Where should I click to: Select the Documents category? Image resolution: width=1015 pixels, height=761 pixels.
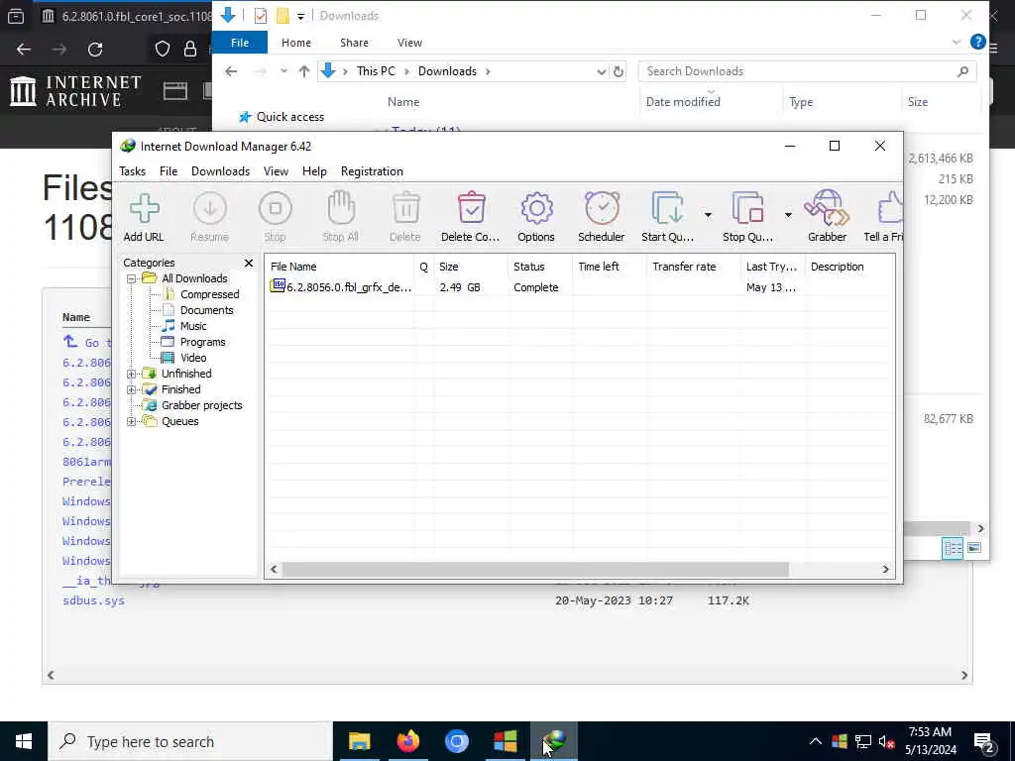(206, 310)
